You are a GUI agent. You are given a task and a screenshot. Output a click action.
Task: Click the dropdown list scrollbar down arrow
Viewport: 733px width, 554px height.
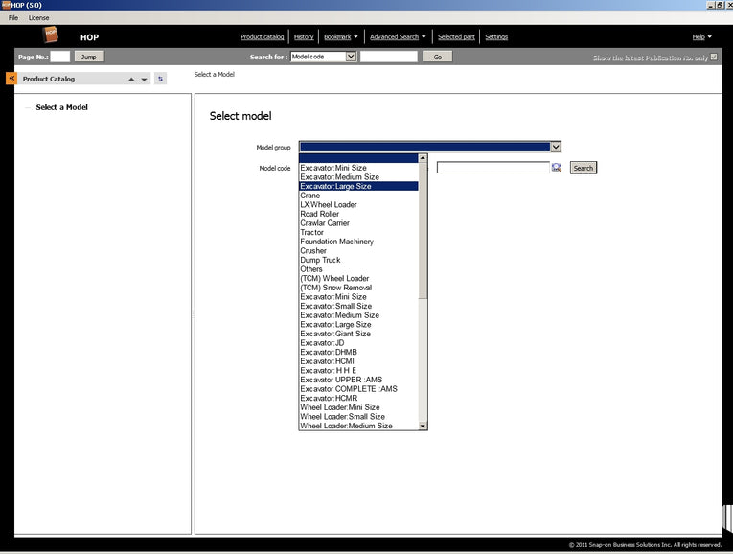[x=423, y=425]
